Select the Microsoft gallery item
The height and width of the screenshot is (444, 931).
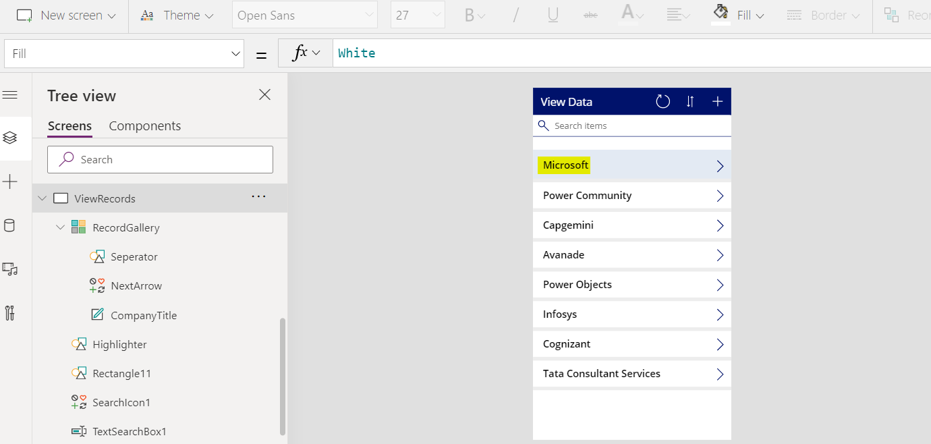coord(632,165)
